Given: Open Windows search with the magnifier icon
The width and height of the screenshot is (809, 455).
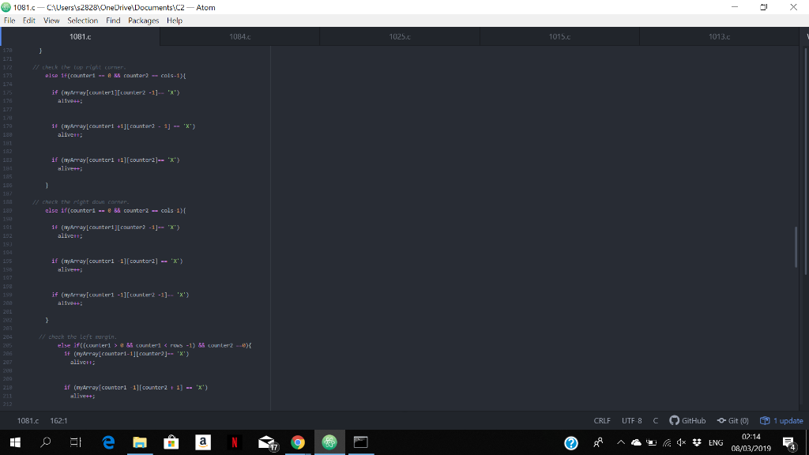Looking at the screenshot, I should point(43,442).
